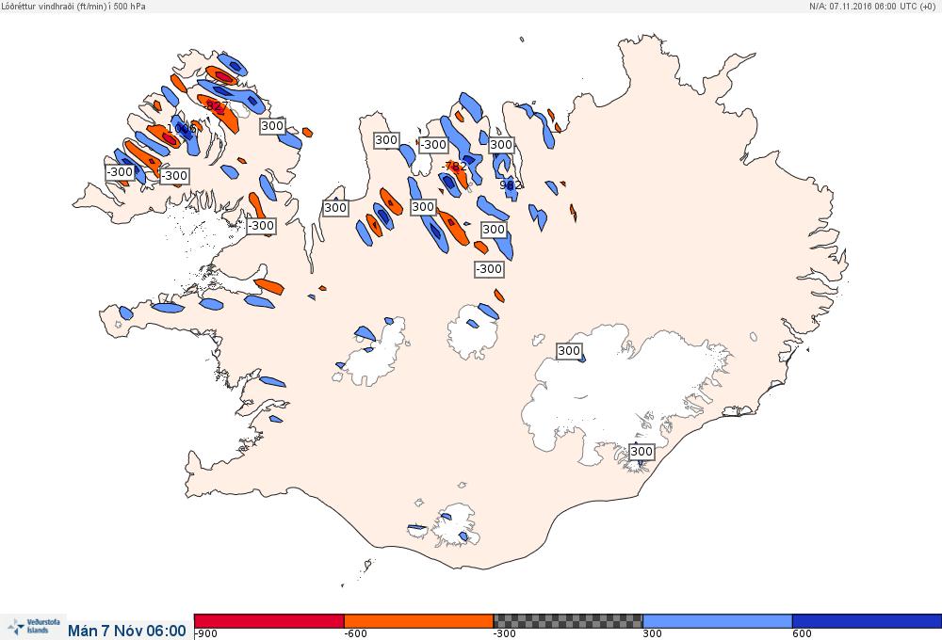Click the '-827' extreme value on the Westfjords
942x640 pixels.
click(215, 106)
